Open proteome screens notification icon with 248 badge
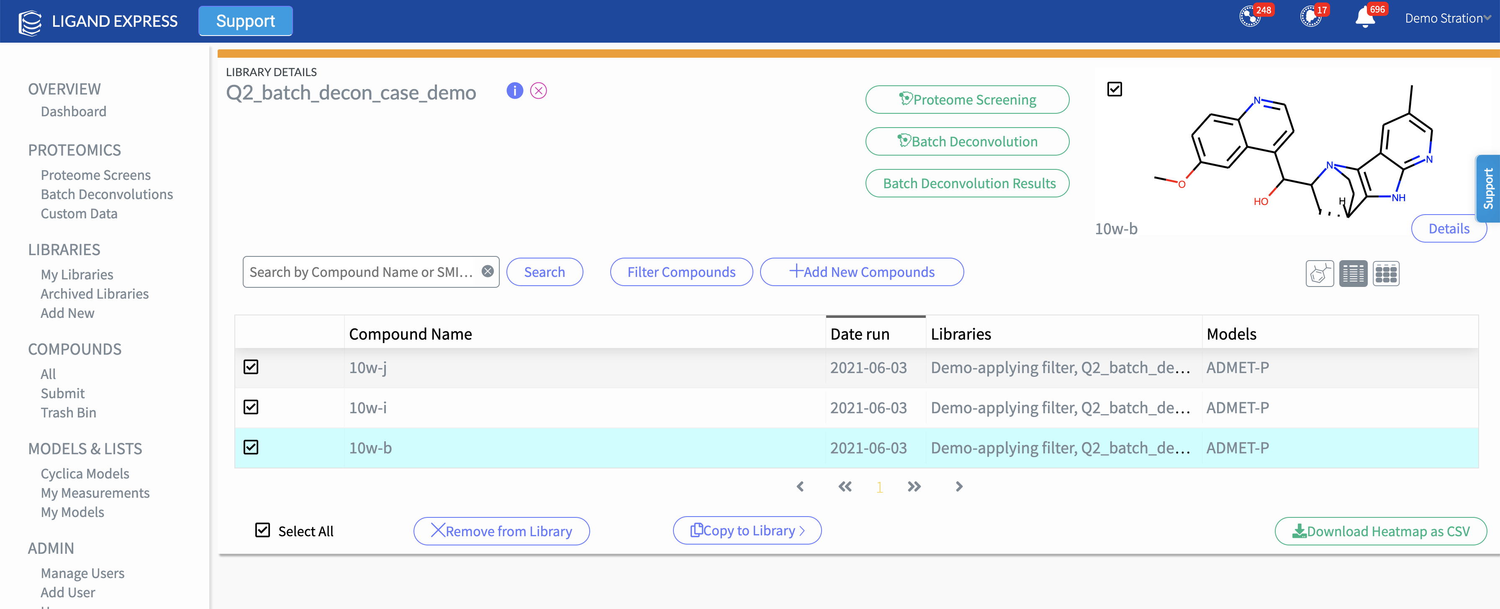The width and height of the screenshot is (1500, 609). click(1250, 17)
